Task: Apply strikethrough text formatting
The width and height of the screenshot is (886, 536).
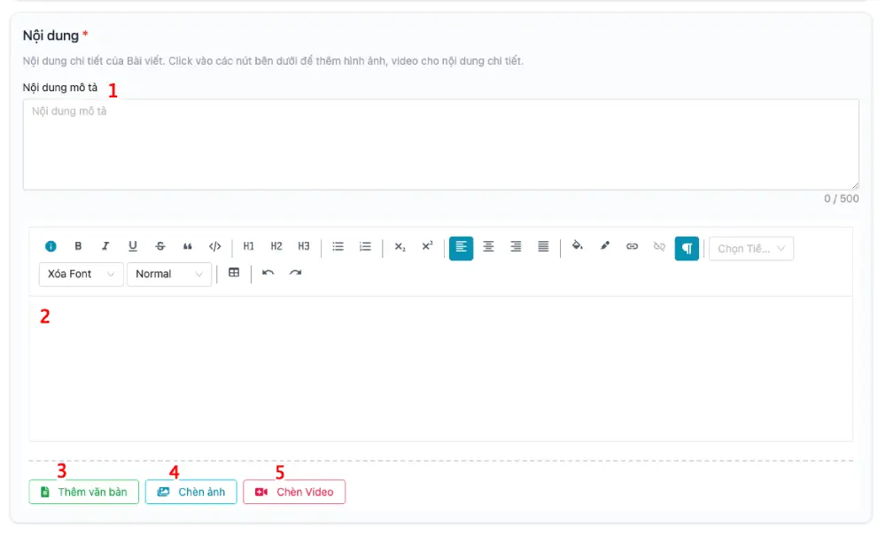Action: [x=160, y=246]
